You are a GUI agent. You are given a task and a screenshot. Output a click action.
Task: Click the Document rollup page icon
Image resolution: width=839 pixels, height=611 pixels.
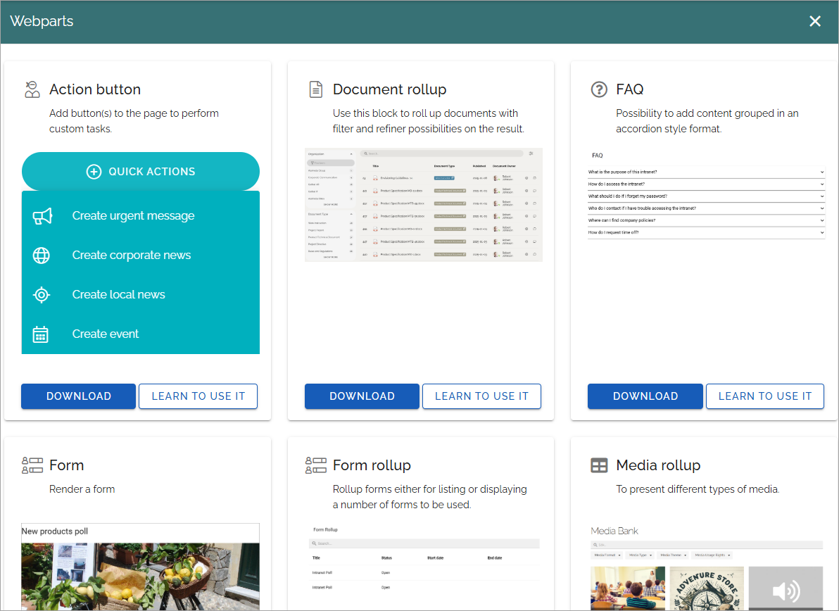click(x=316, y=89)
